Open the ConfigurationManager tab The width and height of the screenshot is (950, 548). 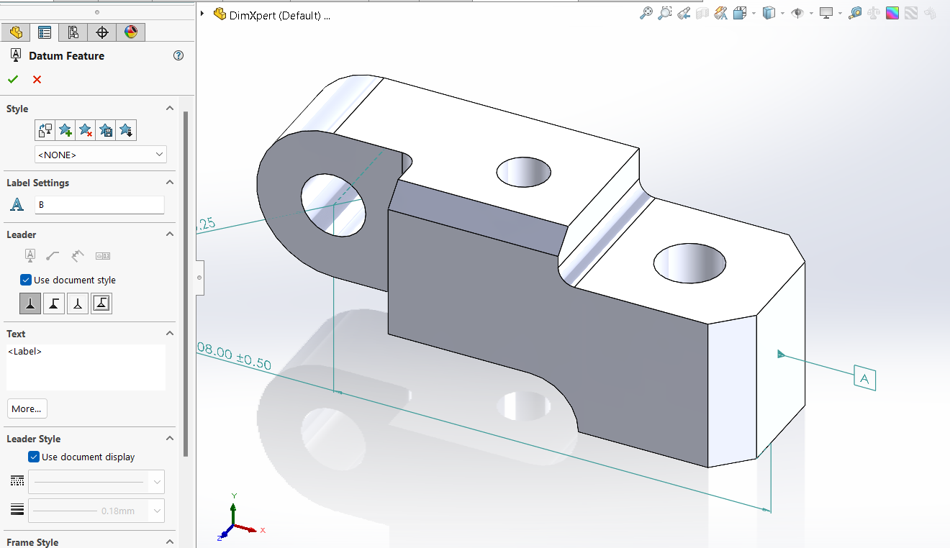click(x=73, y=32)
